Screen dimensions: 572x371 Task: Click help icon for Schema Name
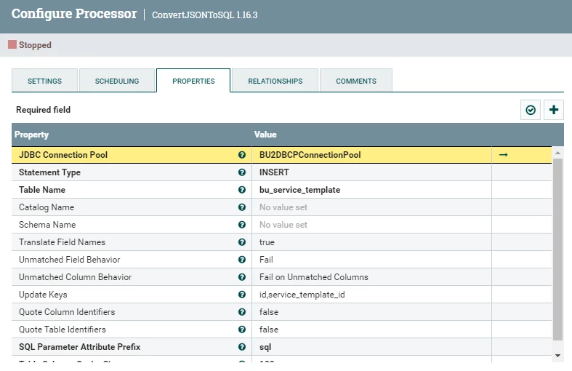242,225
